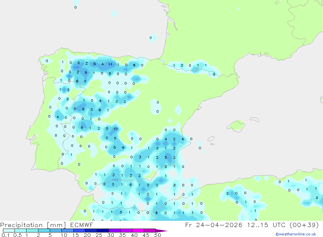Click the "(00+39)" forecast offset text
Viewport: 323px width, 237px height.
[x=304, y=225]
